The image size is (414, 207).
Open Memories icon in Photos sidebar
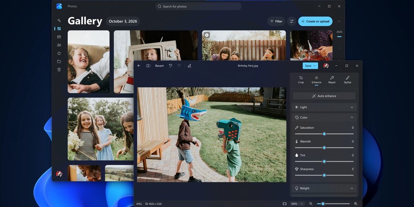point(59,37)
